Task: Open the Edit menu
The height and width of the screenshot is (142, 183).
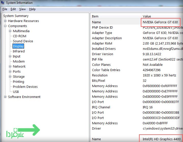Action: pos(13,9)
